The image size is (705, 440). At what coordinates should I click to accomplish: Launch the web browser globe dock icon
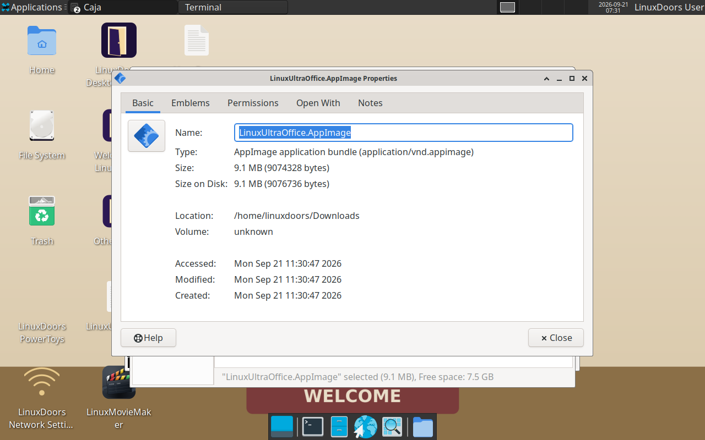click(365, 427)
